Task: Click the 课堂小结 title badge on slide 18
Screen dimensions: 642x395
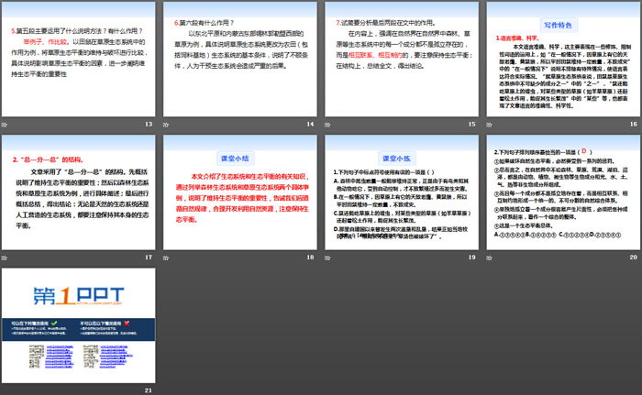Action: [239, 158]
